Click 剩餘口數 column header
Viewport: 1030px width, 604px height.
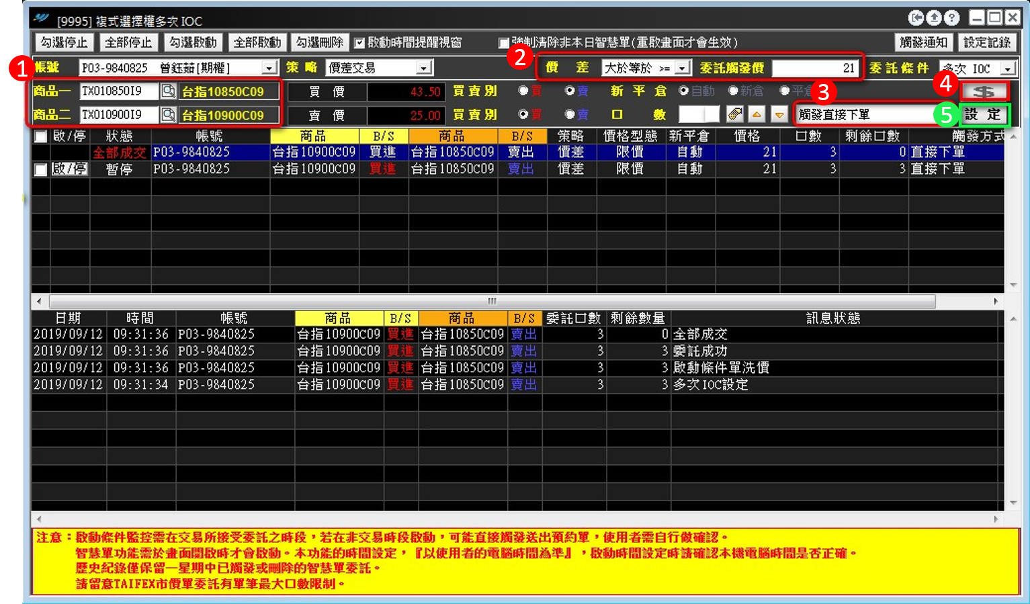[x=872, y=136]
